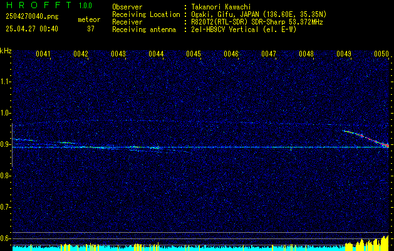The height and width of the screenshot is (251, 394).
Task: Click the 0.6 kHz frequency tick label
Action: [x=4, y=238]
